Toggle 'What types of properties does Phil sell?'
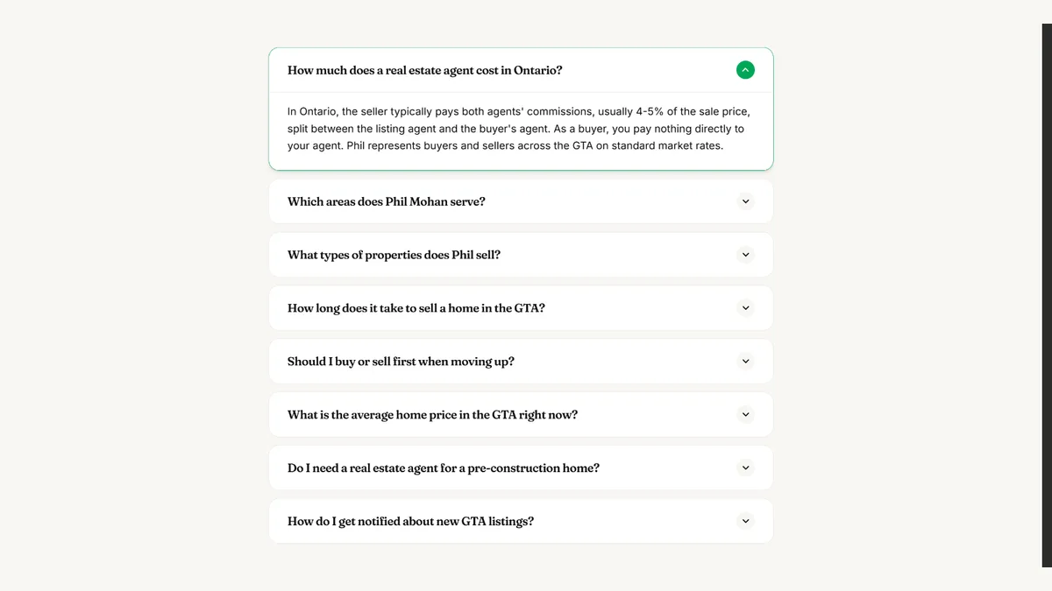Viewport: 1052px width, 591px height. point(394,255)
